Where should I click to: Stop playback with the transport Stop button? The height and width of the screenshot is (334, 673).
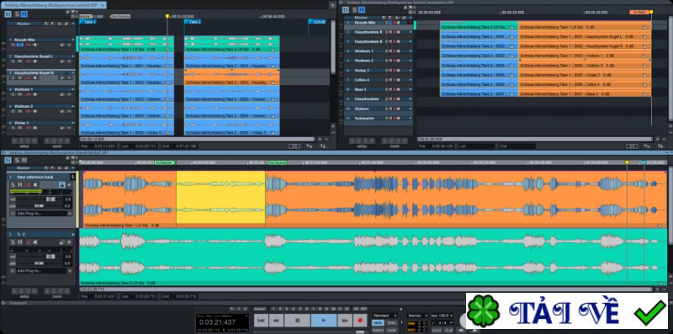(x=298, y=321)
